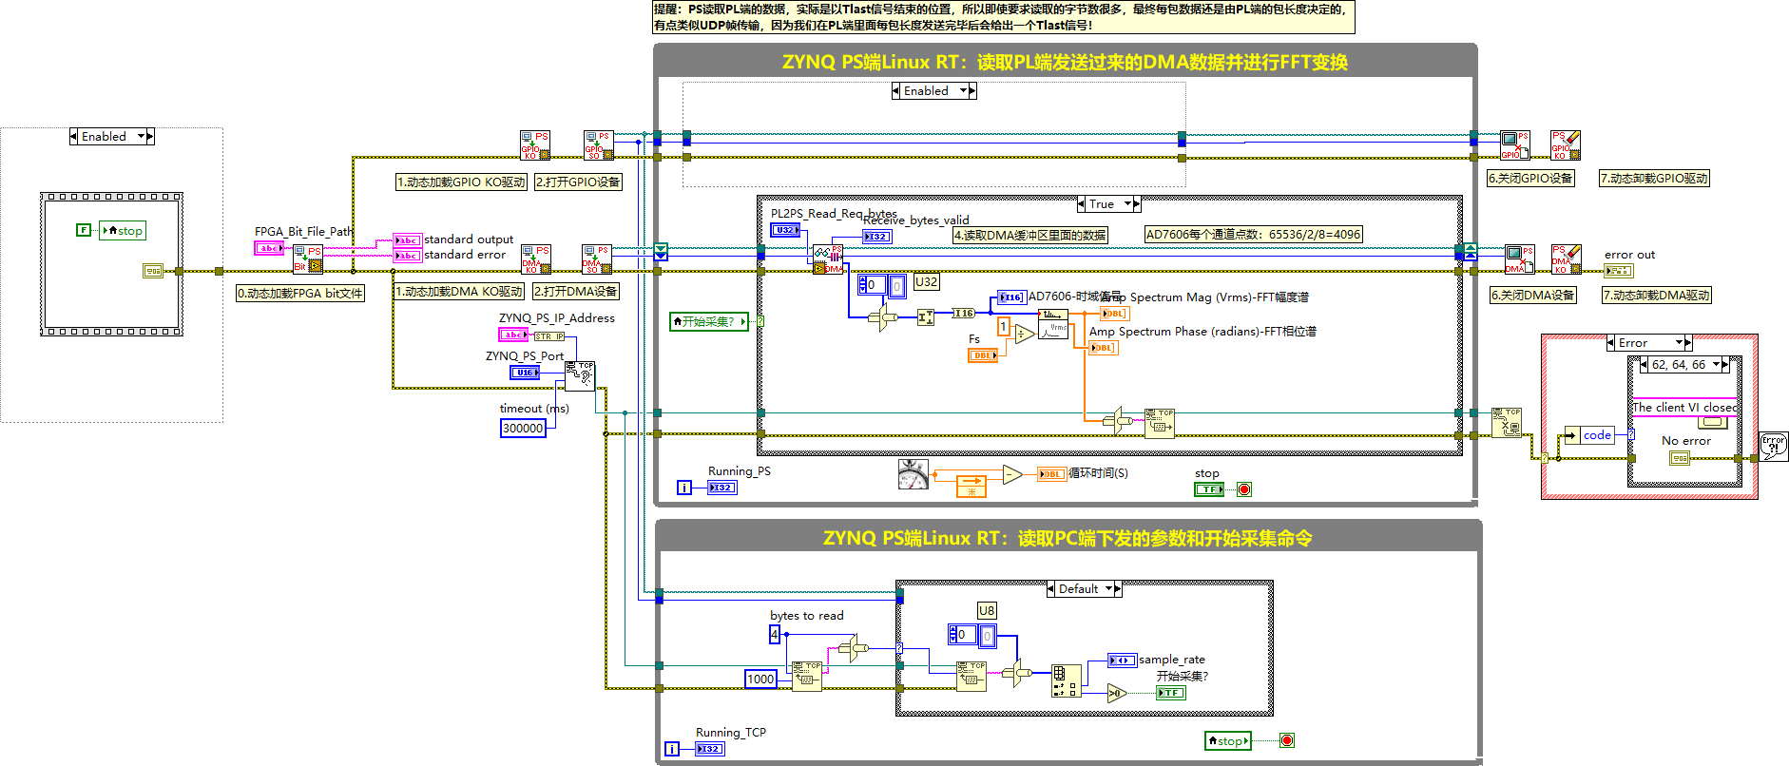Select the GPIO SO open device subVI icon
The width and height of the screenshot is (1789, 766).
click(598, 145)
